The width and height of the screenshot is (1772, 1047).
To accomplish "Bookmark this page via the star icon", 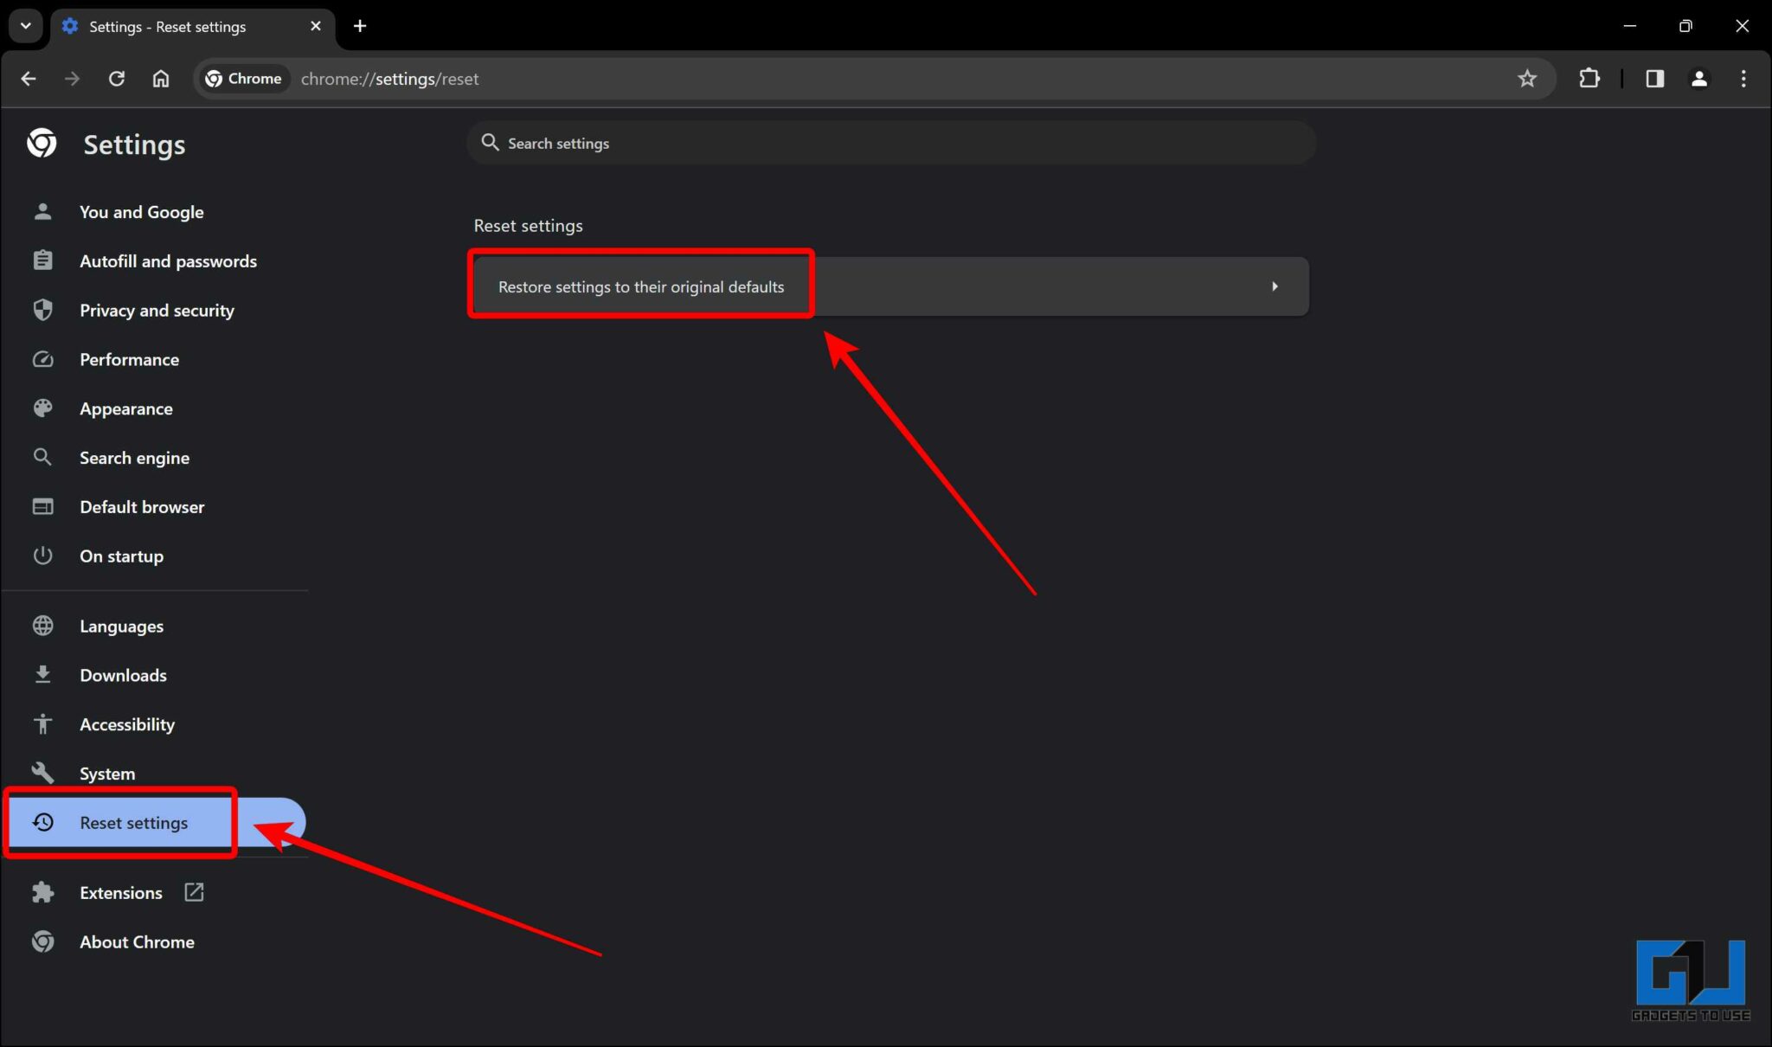I will tap(1528, 78).
